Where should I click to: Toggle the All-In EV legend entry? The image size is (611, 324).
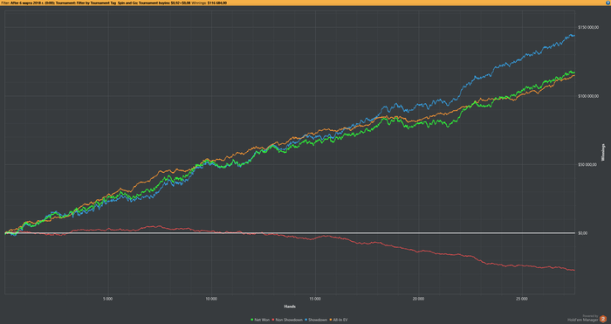click(x=339, y=320)
